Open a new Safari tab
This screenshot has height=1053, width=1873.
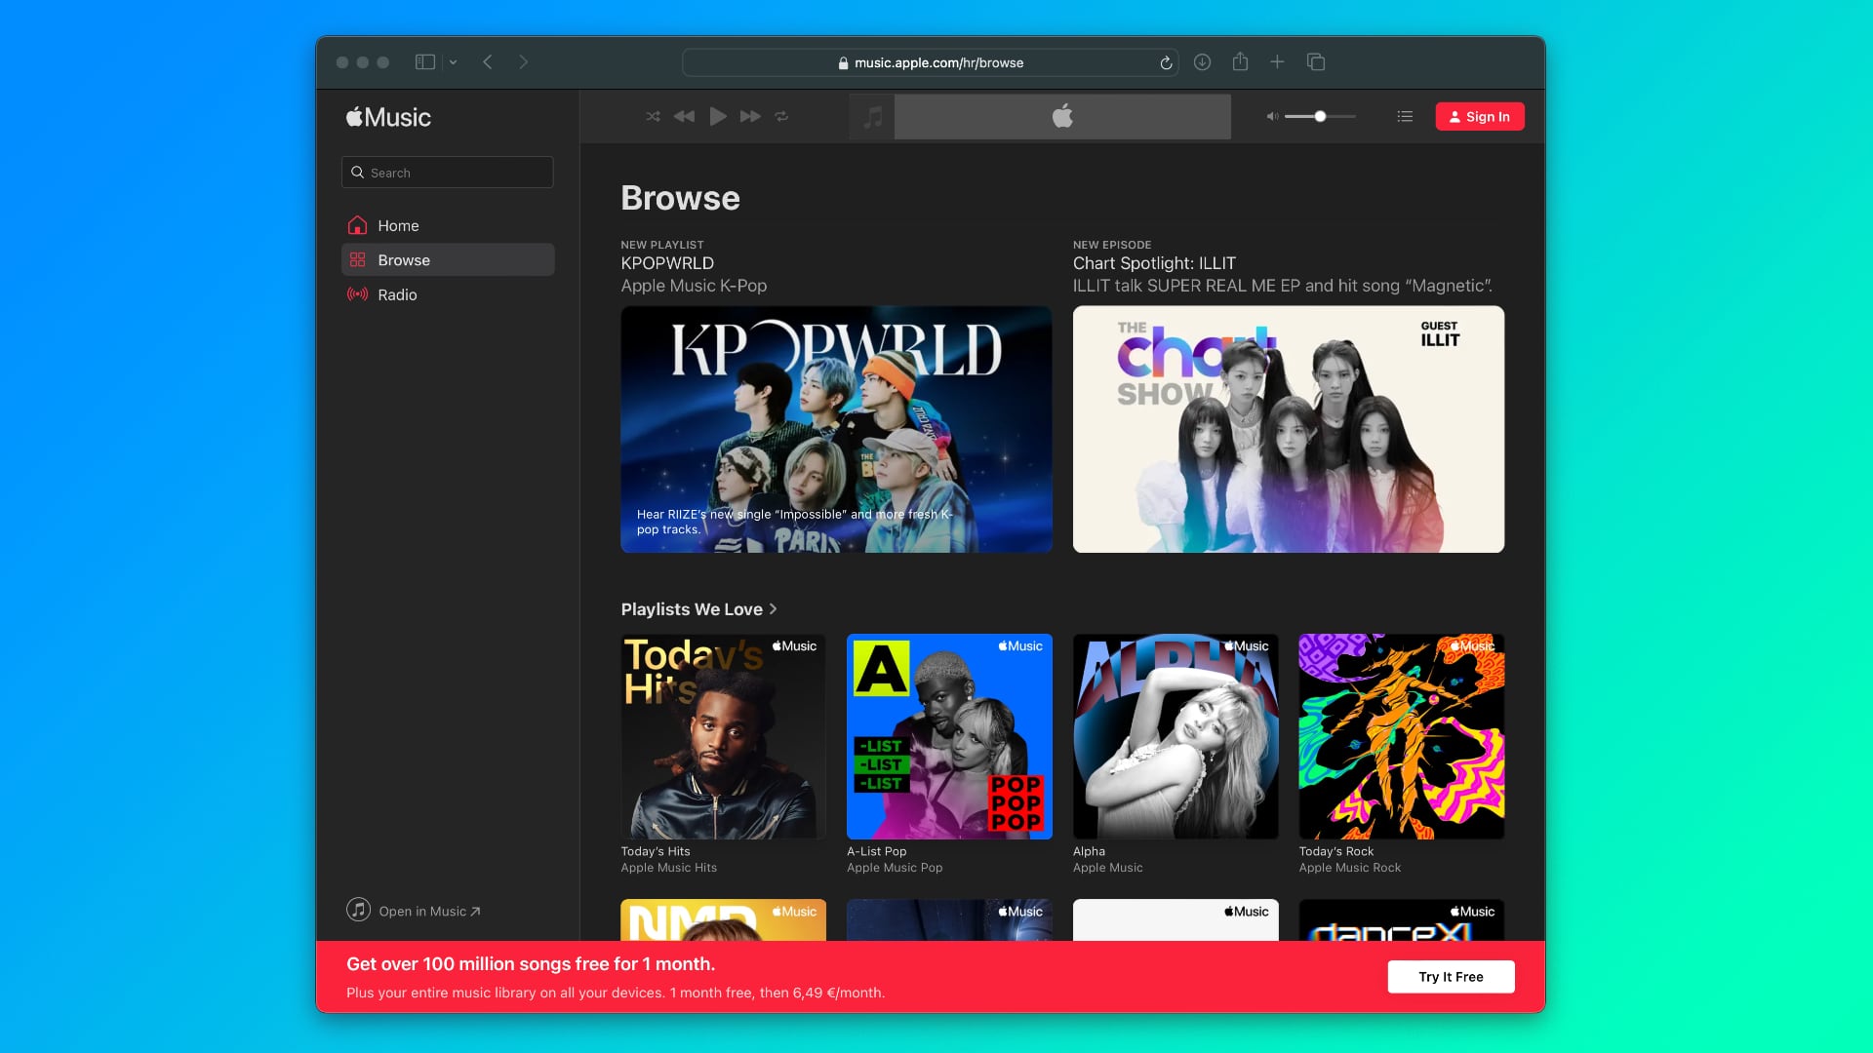coord(1277,62)
